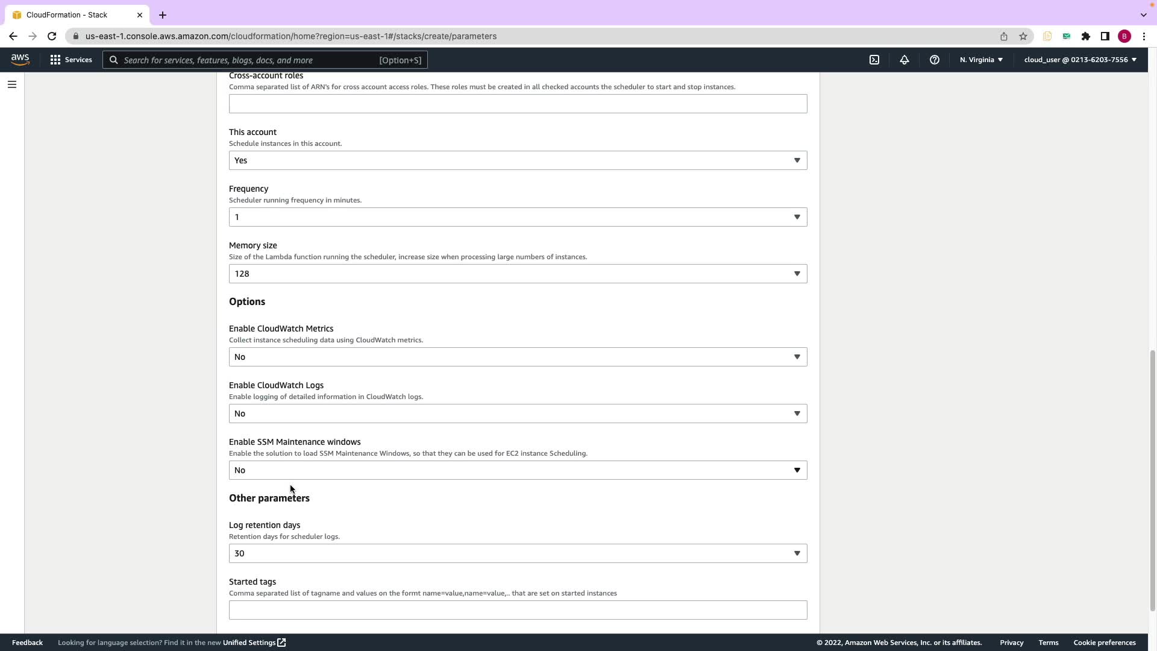Open the side navigation hamburger menu
This screenshot has height=651, width=1157.
coord(11,84)
